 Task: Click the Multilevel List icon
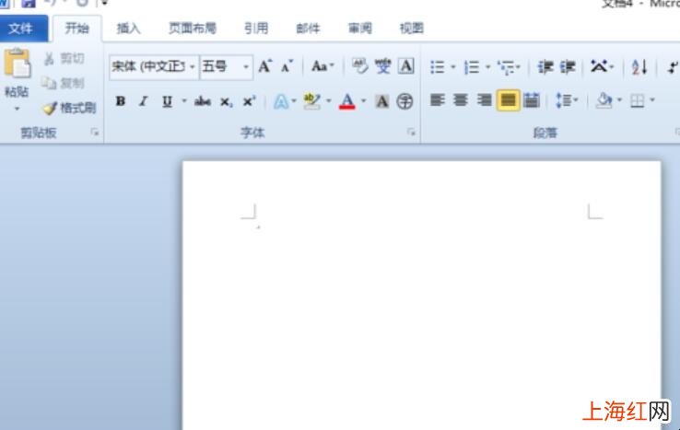coord(506,67)
